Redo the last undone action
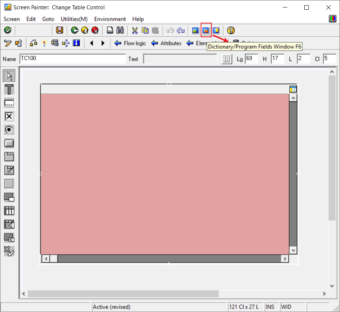This screenshot has height=312, width=340. pos(181,30)
